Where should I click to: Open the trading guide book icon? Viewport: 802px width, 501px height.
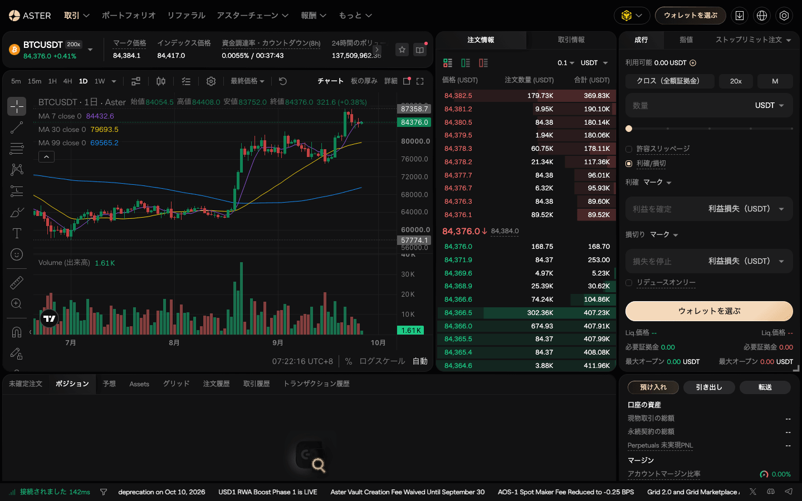point(420,50)
